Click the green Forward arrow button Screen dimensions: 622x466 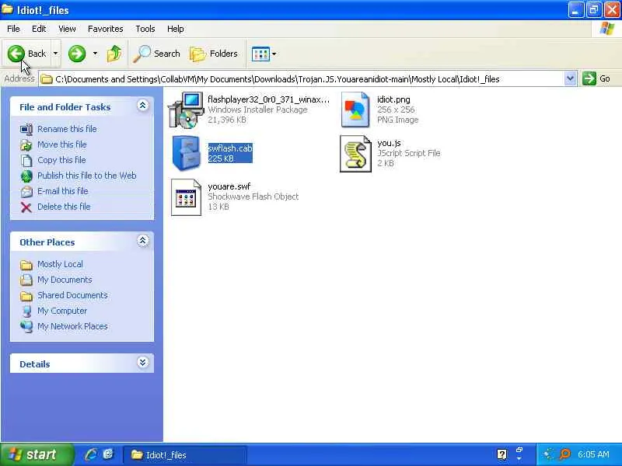(76, 54)
